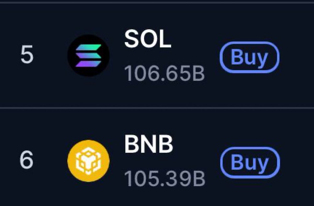Click rank number 6
Image resolution: width=314 pixels, height=206 pixels.
26,161
